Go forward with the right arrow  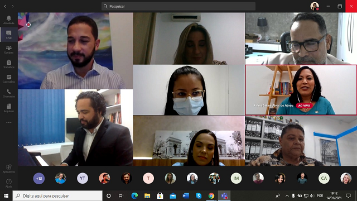tap(12, 6)
